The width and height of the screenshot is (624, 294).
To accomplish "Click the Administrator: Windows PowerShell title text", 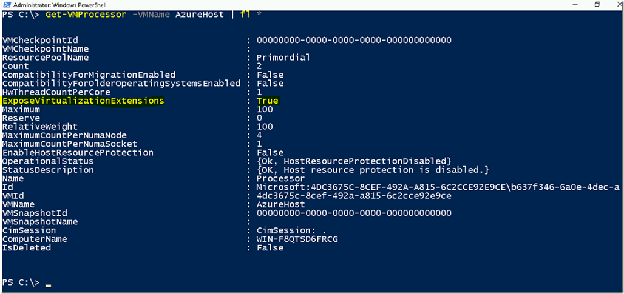I will [x=47, y=4].
